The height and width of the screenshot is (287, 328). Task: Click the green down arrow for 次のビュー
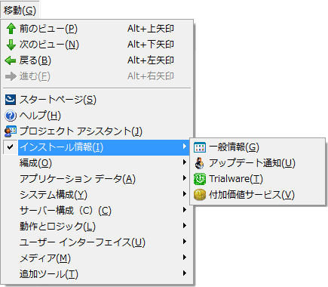(x=11, y=45)
